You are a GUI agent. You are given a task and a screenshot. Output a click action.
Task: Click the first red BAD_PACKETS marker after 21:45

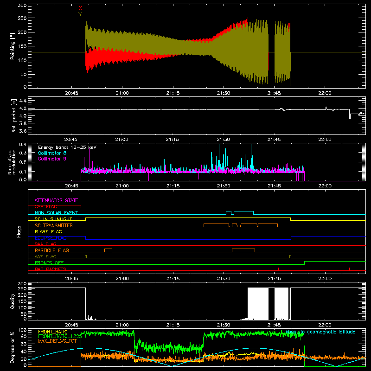279,269
